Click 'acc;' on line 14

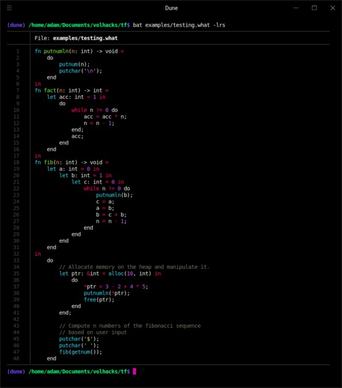click(77, 136)
